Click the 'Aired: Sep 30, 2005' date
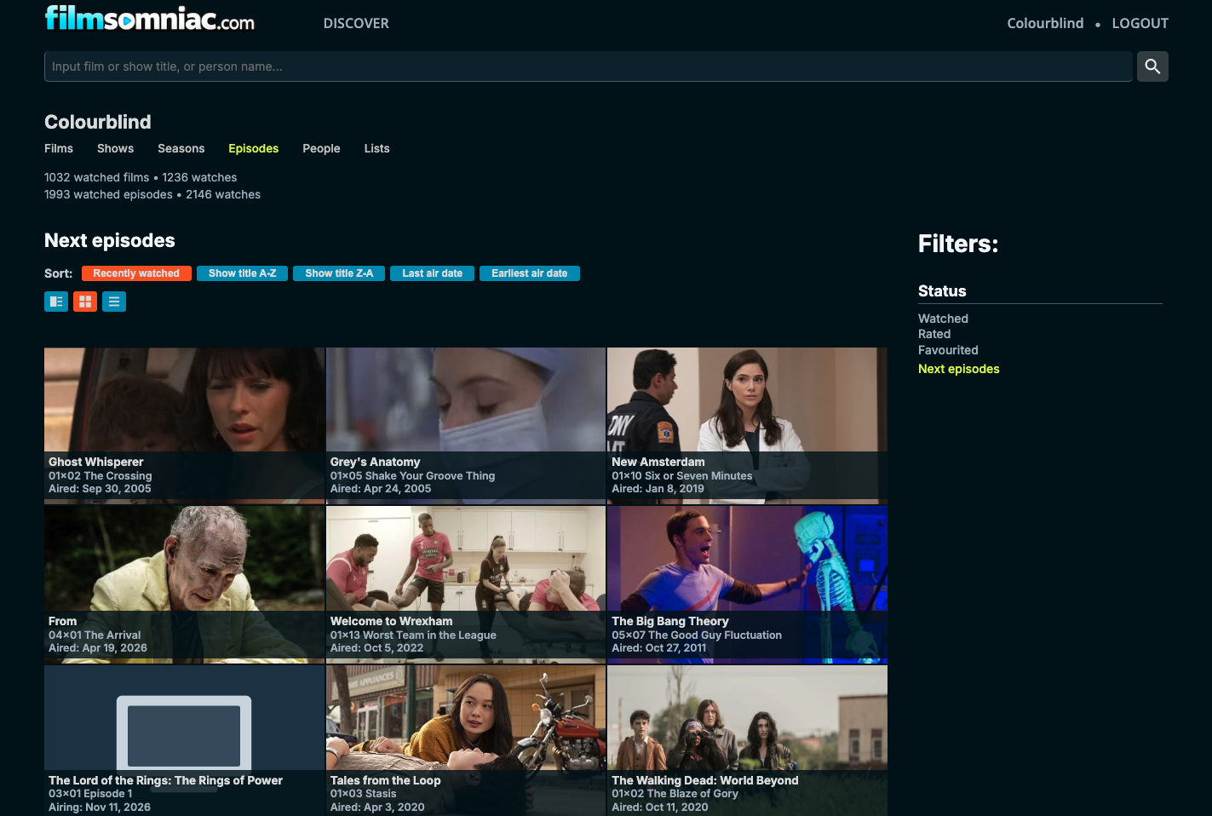Screen dimensions: 1212x816 point(100,489)
